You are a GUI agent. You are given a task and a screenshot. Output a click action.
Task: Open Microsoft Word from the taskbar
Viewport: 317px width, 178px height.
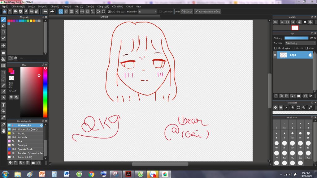pos(67,174)
